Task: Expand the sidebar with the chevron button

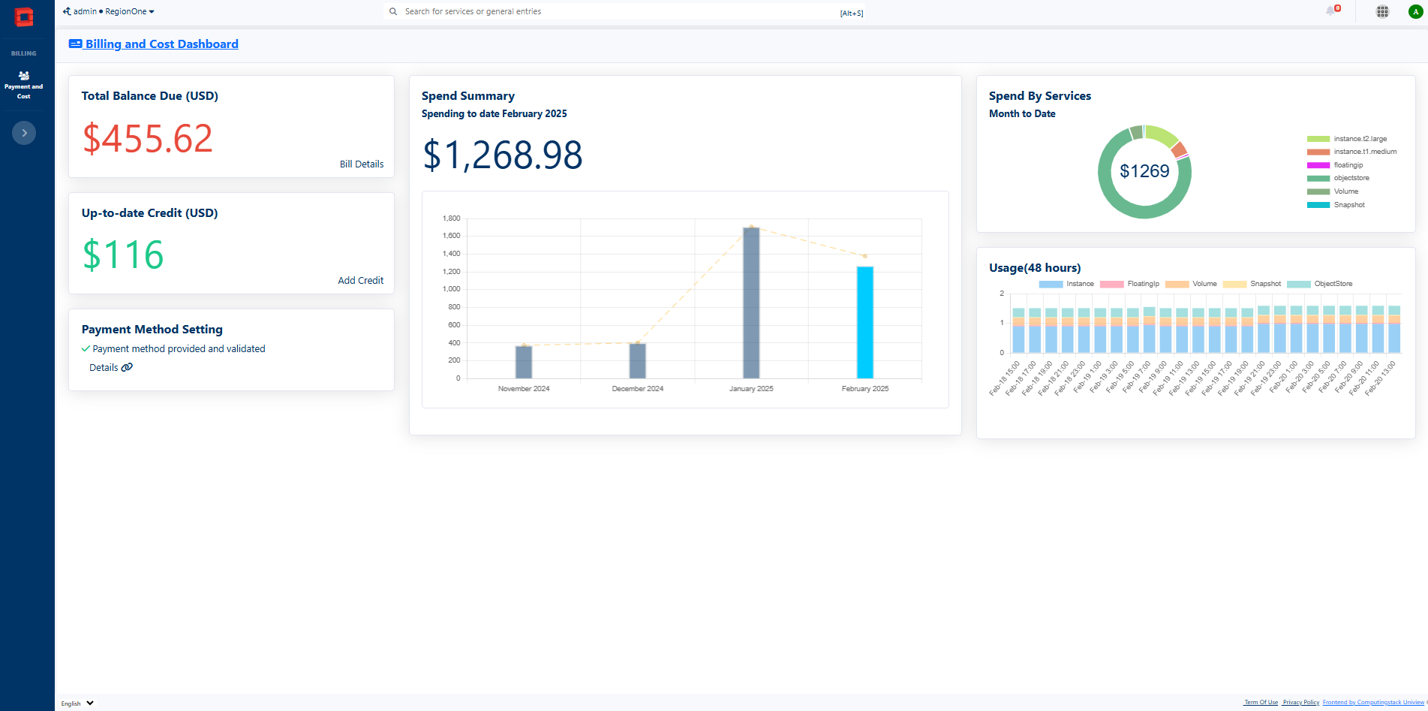Action: tap(24, 133)
